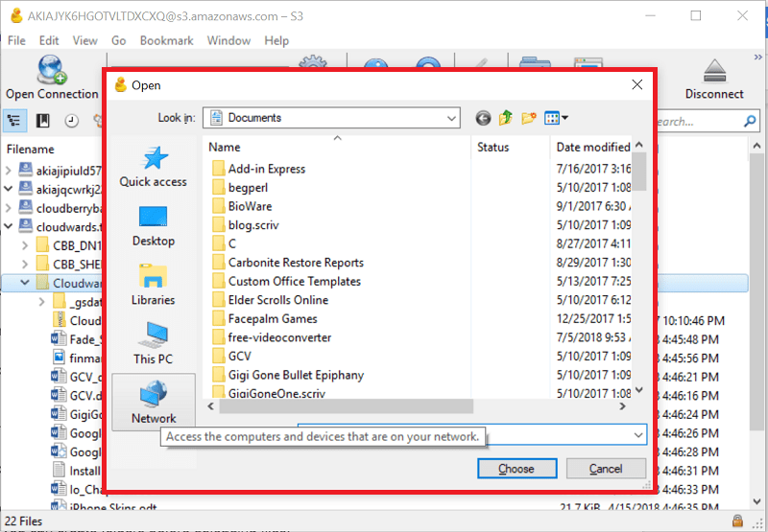The width and height of the screenshot is (768, 532).
Task: Click the Choose button
Action: coord(516,469)
